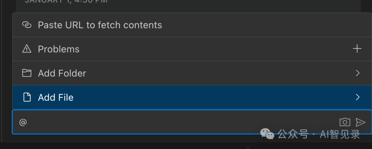Screen dimensions: 372x149
Task: Click the dark bar below the chat input
Action: [186, 145]
